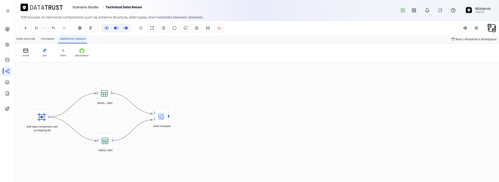Click the split column arrow icon
499x182 pixels.
[197, 28]
